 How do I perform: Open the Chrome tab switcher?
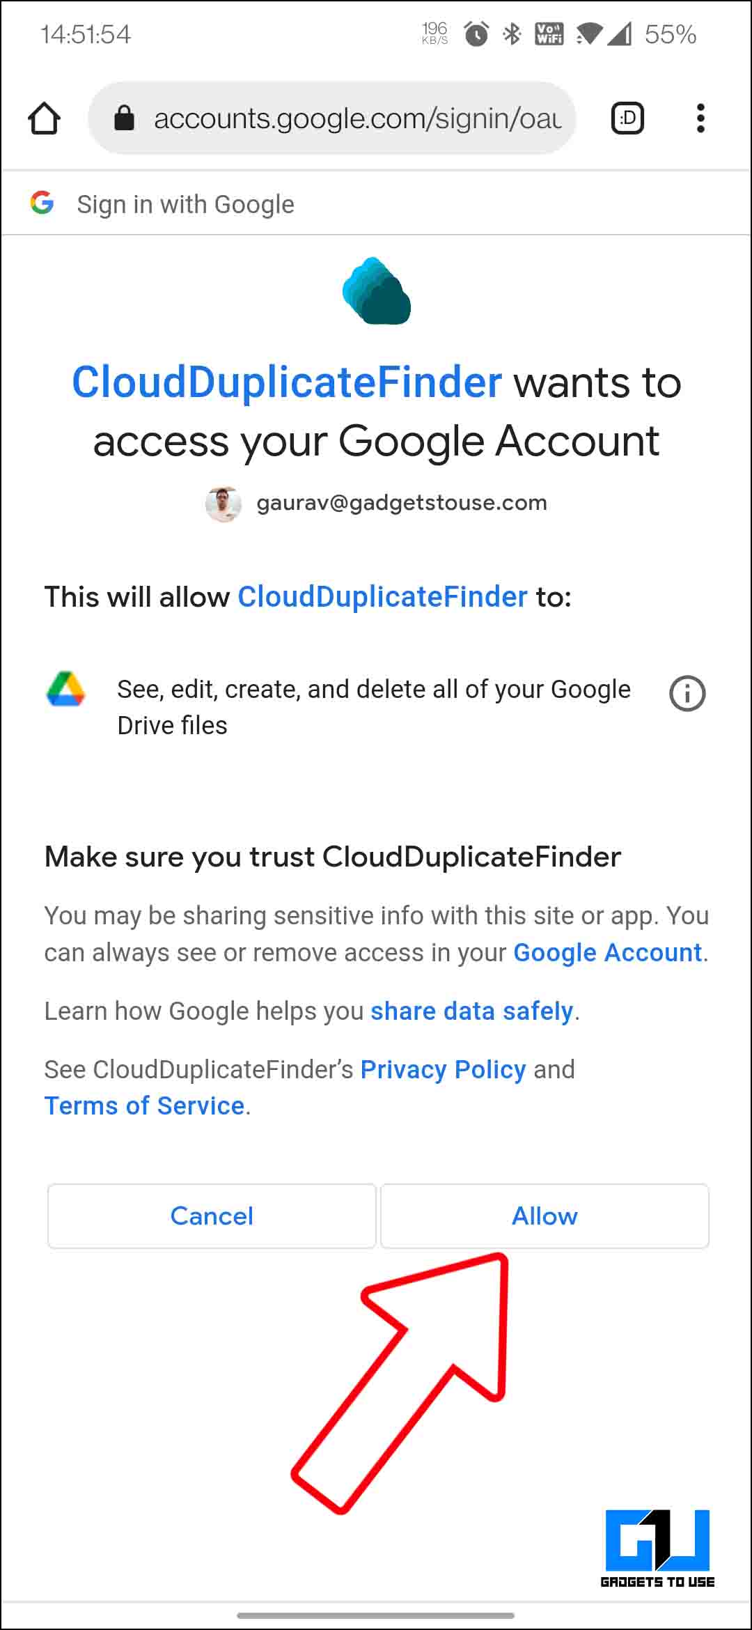click(625, 117)
